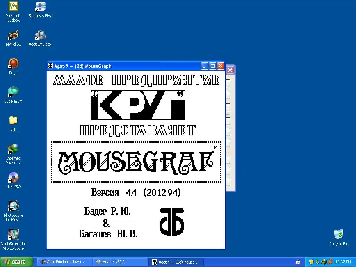Image resolution: width=356 pixels, height=267 pixels.
Task: Click the Agat-9 (2d) MouseGraph title bar
Action: (136, 66)
